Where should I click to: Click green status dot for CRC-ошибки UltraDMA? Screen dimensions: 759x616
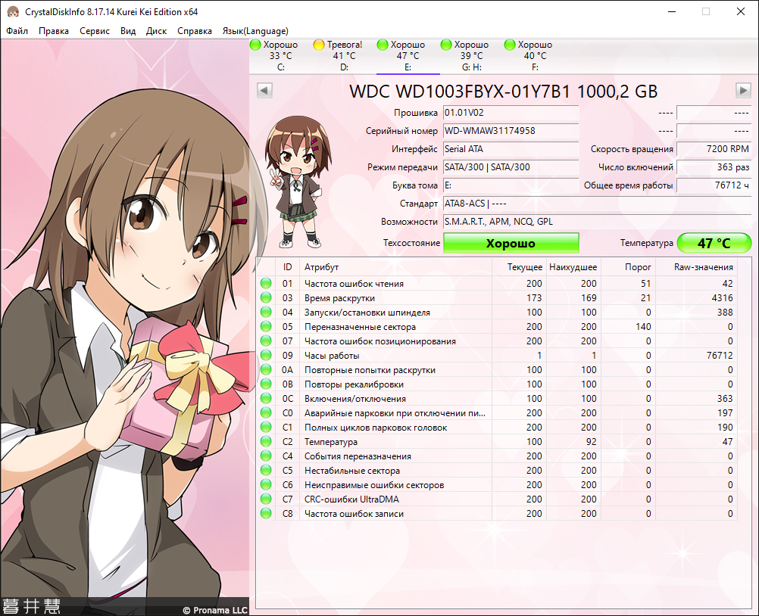266,499
